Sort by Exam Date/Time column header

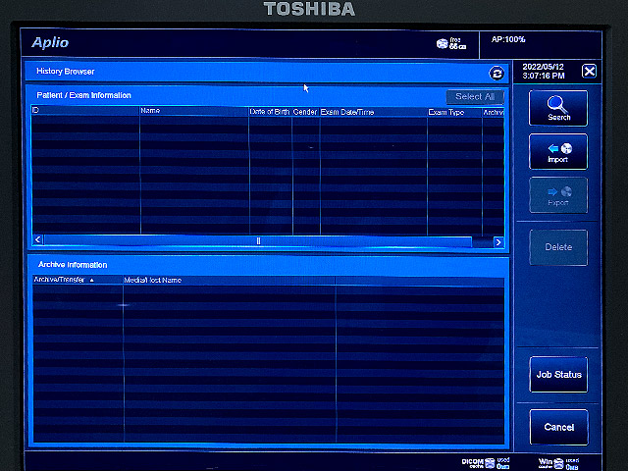(373, 112)
